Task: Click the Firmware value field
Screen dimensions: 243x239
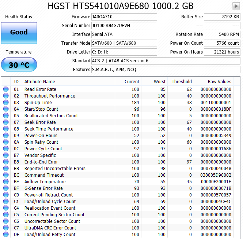Action: click(124, 17)
